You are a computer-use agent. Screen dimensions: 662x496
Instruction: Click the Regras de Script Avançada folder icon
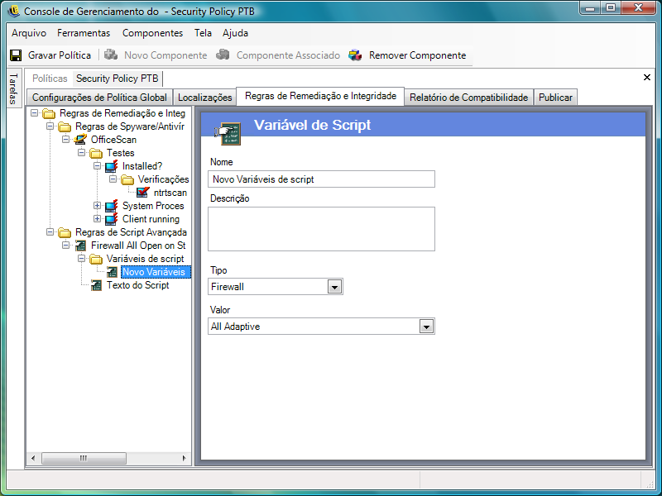tap(65, 232)
